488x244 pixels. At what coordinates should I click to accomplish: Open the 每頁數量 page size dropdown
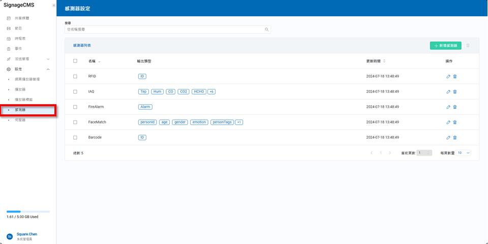464,152
